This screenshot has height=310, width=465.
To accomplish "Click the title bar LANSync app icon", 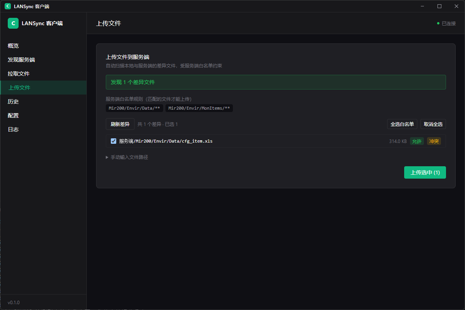I will [8, 6].
